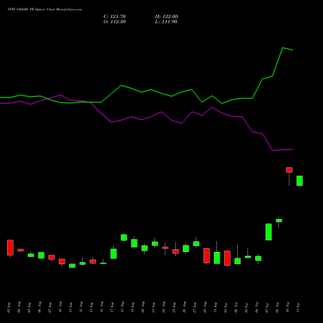
Task: Click the chart title text at top left
Action: [x=45, y=10]
